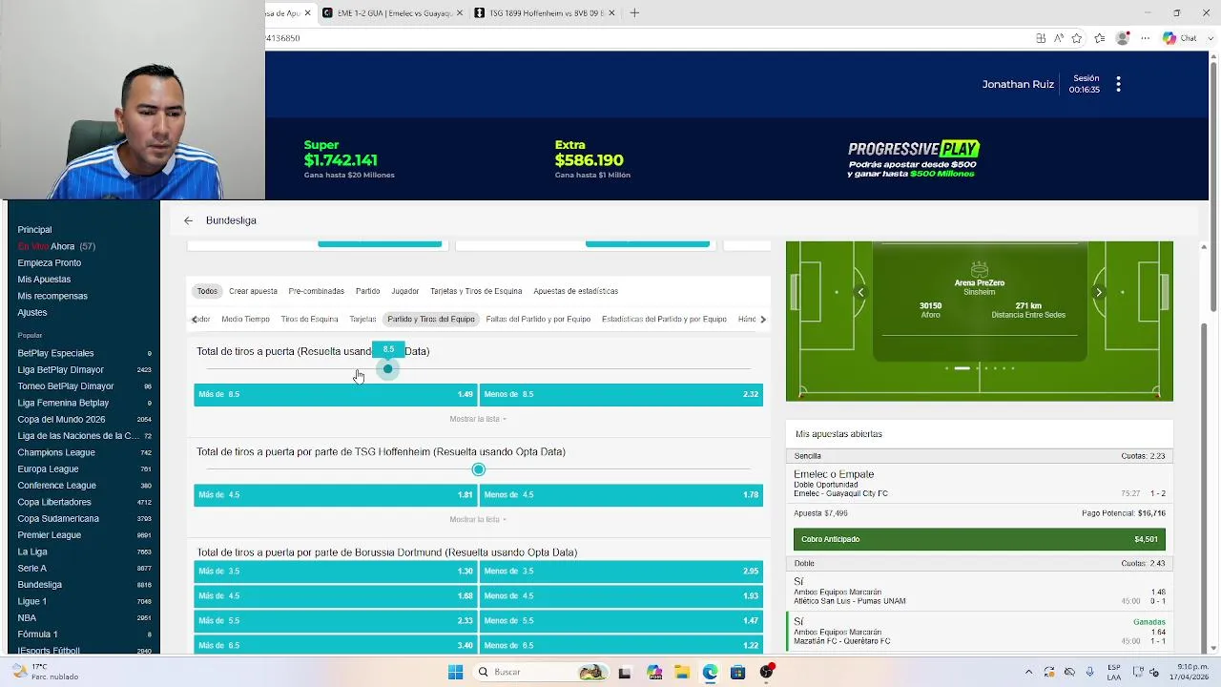Open Copilot Chat in browser toolbar

[1180, 38]
